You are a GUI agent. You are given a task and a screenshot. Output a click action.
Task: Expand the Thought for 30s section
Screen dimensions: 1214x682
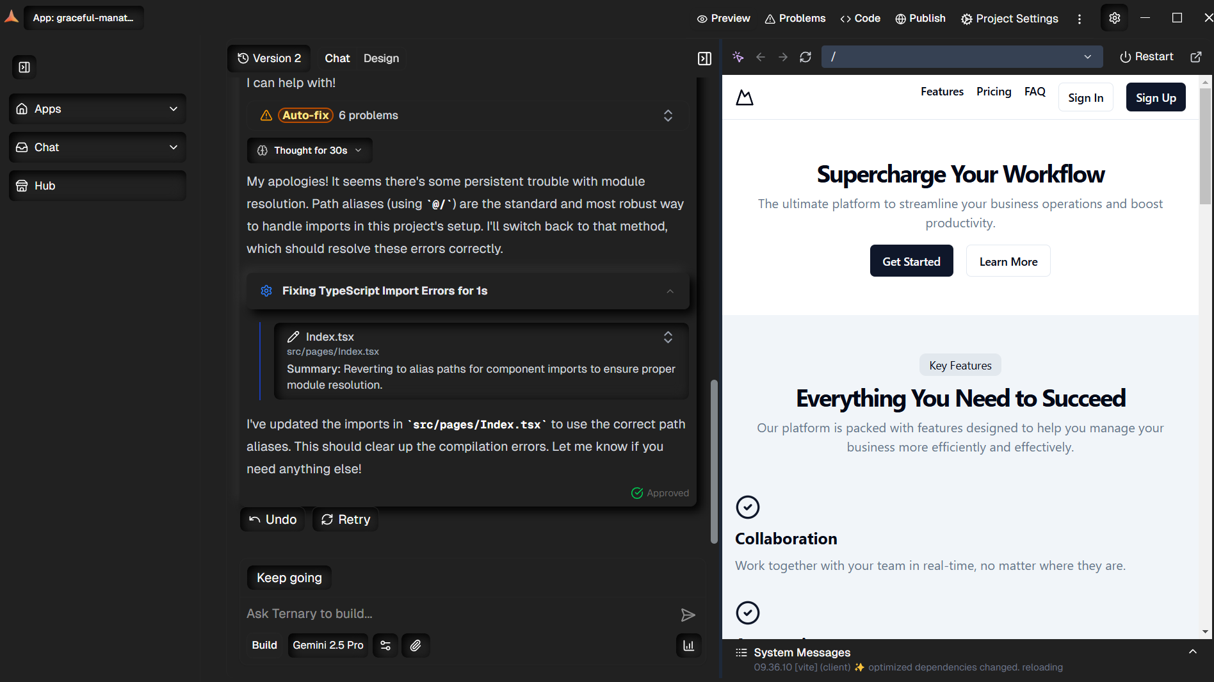(x=310, y=150)
